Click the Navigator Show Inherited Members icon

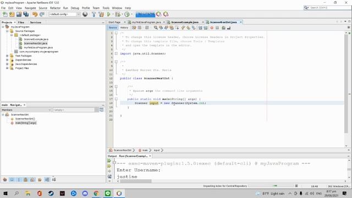(x=5, y=180)
